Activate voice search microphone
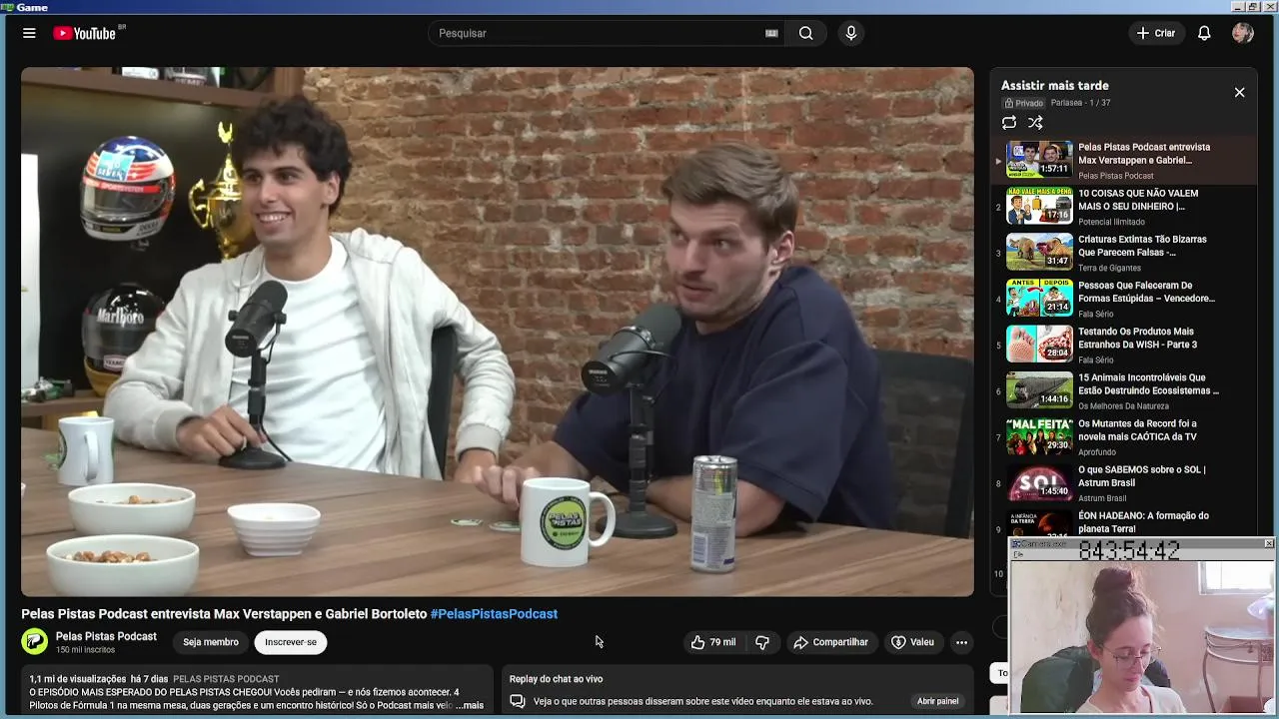The width and height of the screenshot is (1279, 719). (851, 33)
